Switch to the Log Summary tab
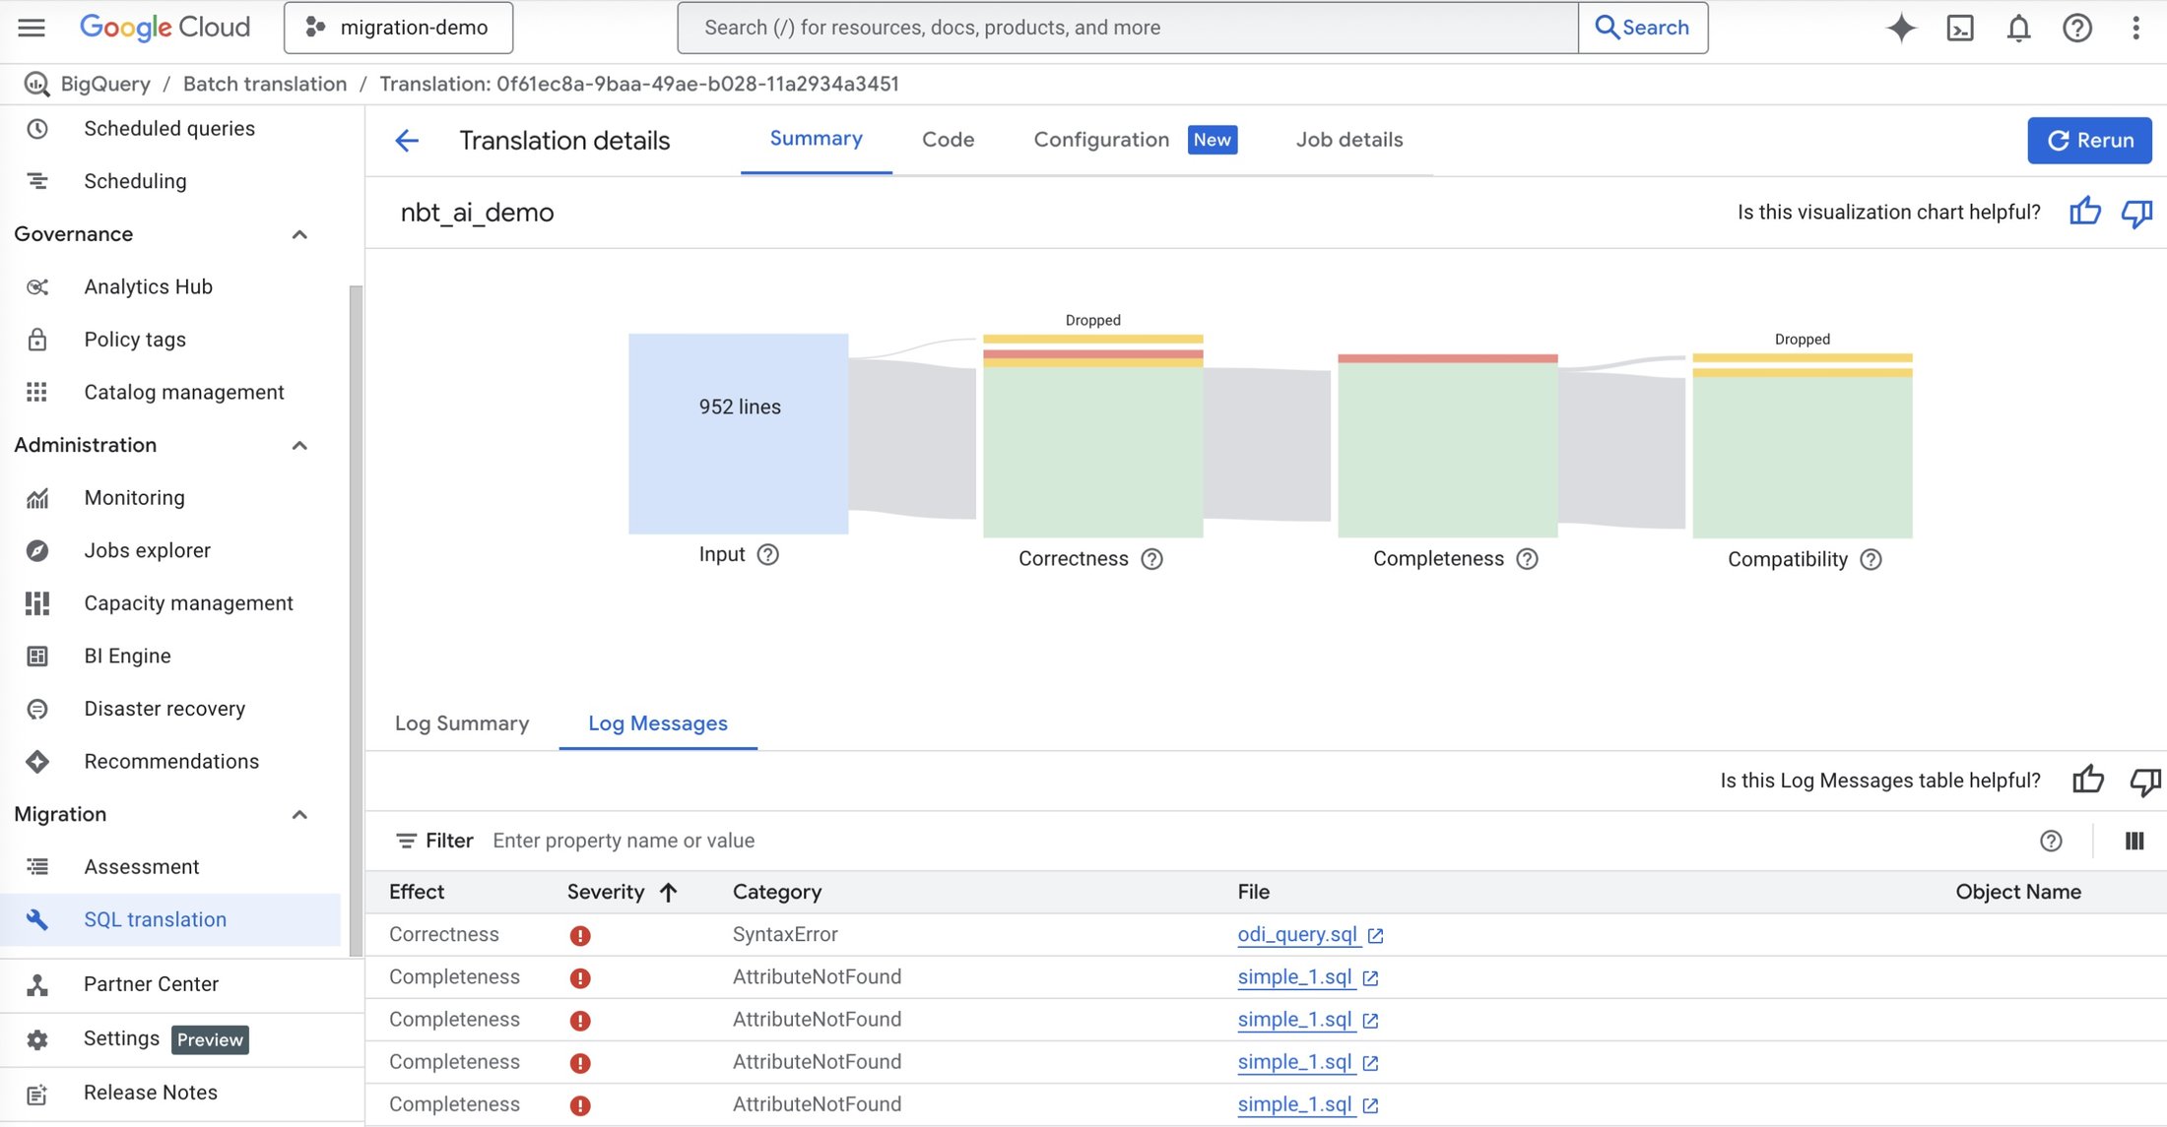Screen dimensions: 2167x1127 tap(462, 723)
